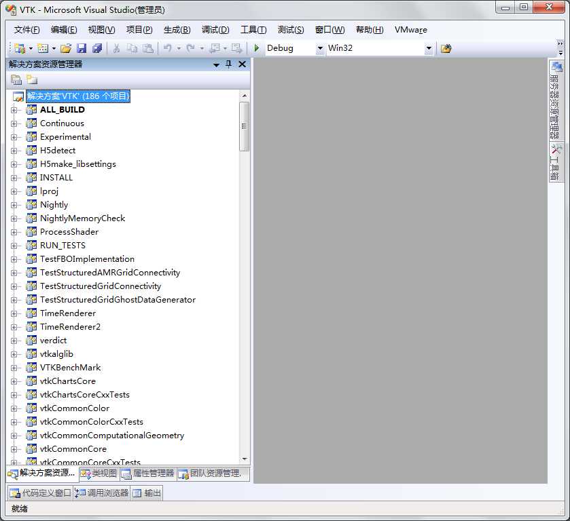
Task: Click the Redo arrow icon
Action: [x=190, y=48]
